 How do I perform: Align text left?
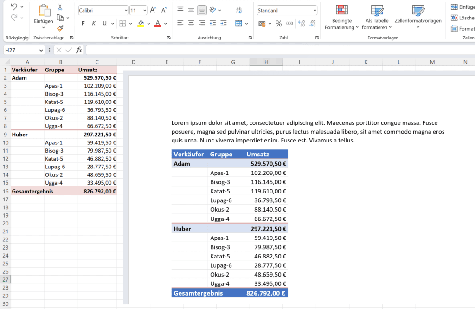[180, 23]
